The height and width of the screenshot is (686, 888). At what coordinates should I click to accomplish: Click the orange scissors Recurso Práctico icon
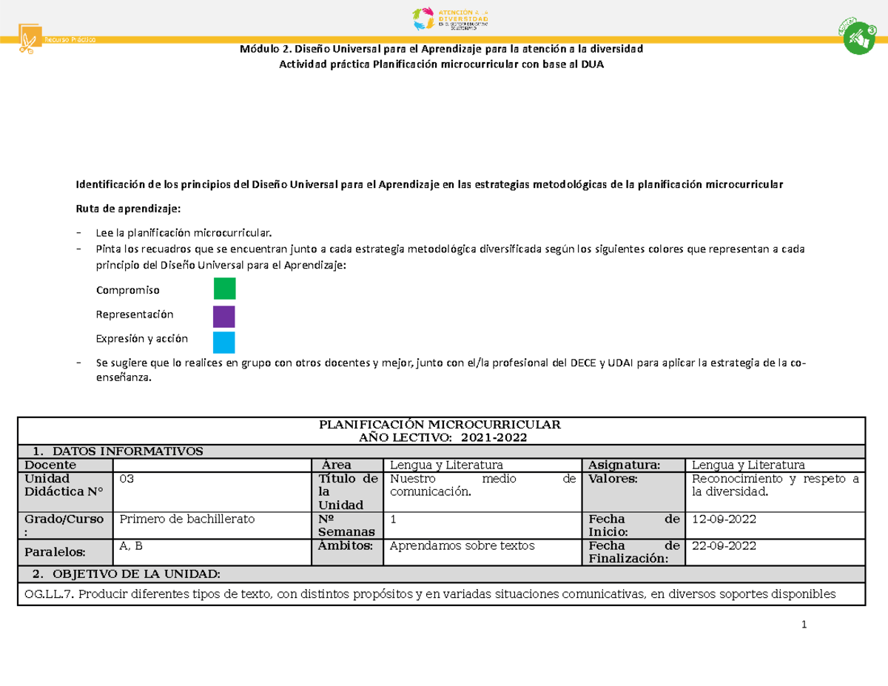point(30,38)
